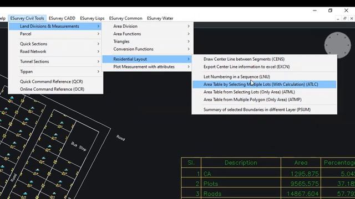Image resolution: width=355 pixels, height=199 pixels.
Task: Minimize the inner drawing document window
Action: coord(338,19)
